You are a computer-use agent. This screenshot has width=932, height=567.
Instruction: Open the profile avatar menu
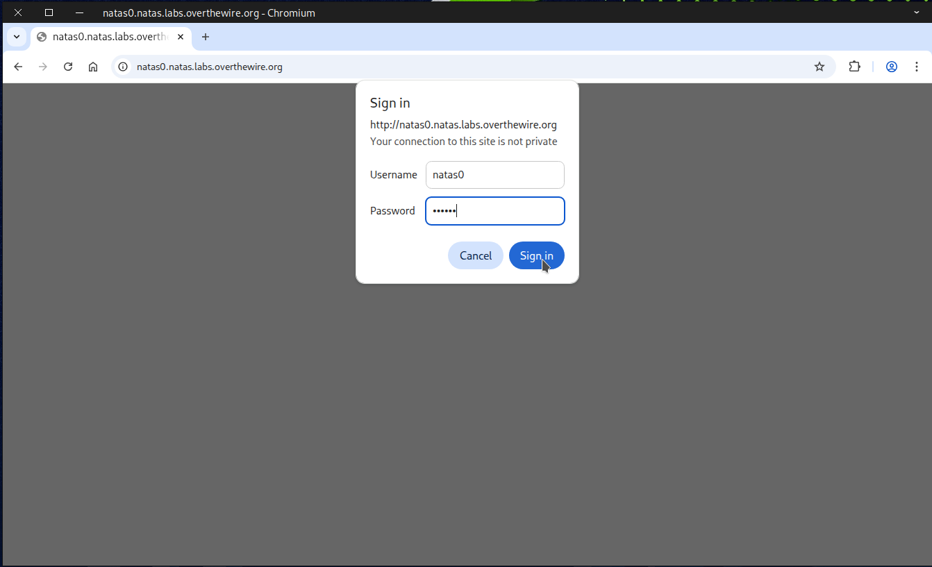tap(892, 67)
